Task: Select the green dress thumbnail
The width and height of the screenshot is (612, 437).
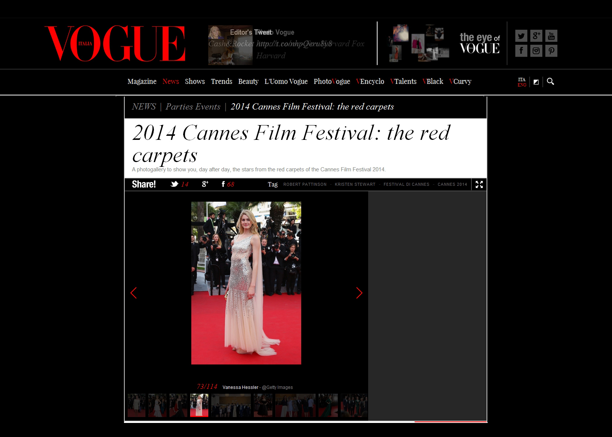Action: (328, 405)
